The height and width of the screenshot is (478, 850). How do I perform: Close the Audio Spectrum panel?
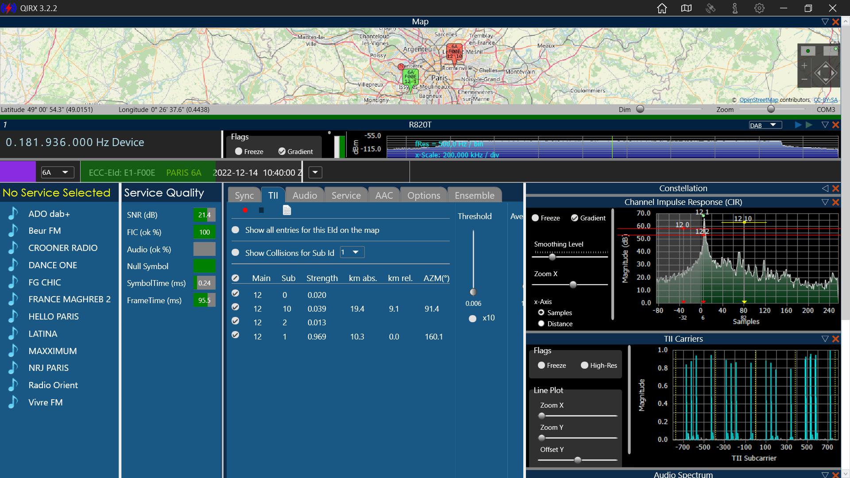point(836,474)
